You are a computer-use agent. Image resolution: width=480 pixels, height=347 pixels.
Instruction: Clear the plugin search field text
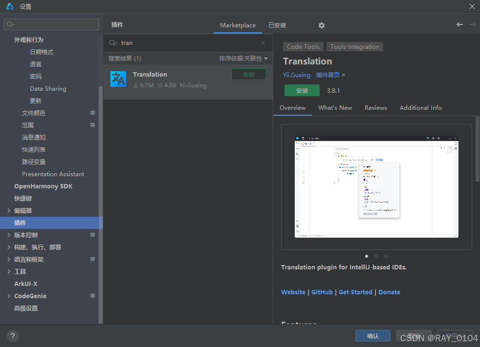tap(263, 43)
